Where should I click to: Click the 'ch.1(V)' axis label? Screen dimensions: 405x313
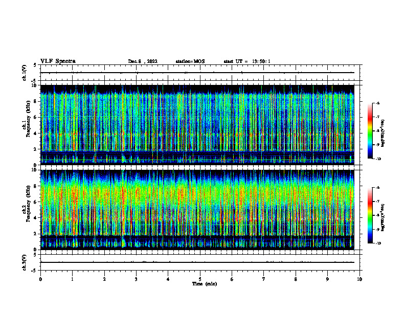click(x=25, y=73)
